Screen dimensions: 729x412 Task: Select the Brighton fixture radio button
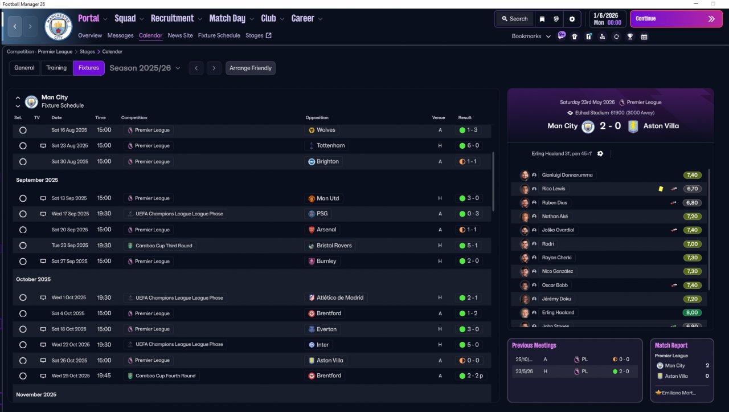[x=23, y=162]
